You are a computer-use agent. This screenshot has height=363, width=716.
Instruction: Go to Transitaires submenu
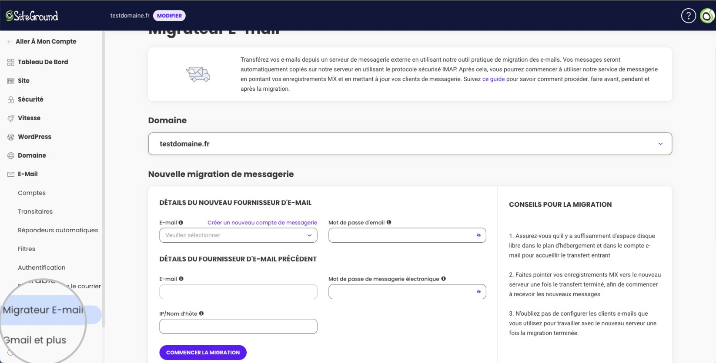(35, 211)
